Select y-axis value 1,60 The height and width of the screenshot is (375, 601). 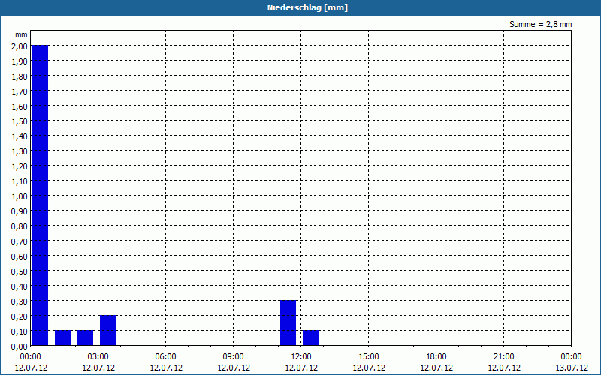(x=20, y=106)
